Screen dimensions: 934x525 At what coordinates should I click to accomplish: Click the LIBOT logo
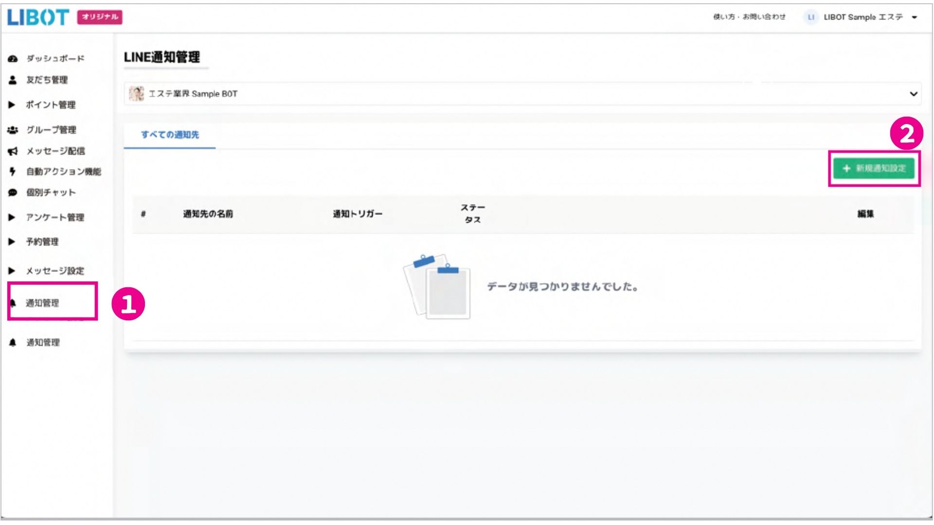(x=38, y=17)
